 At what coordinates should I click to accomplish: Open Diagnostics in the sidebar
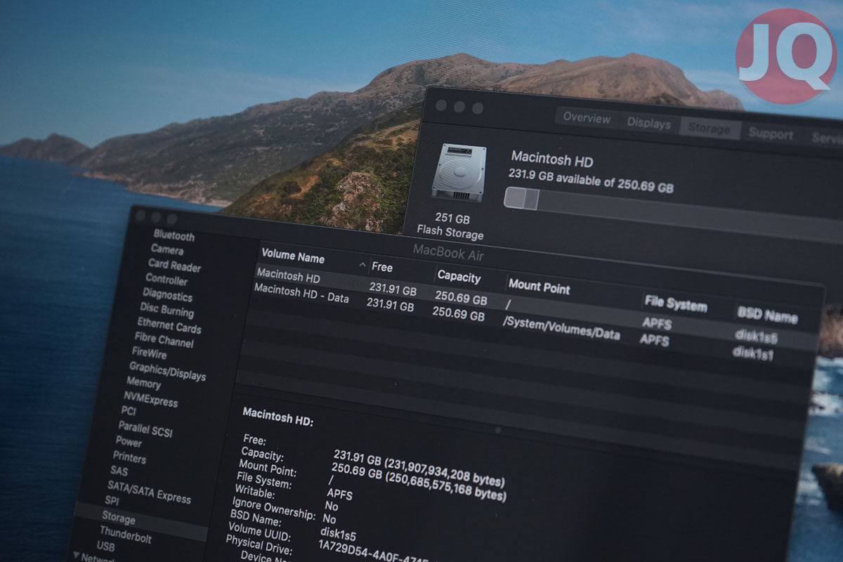167,294
